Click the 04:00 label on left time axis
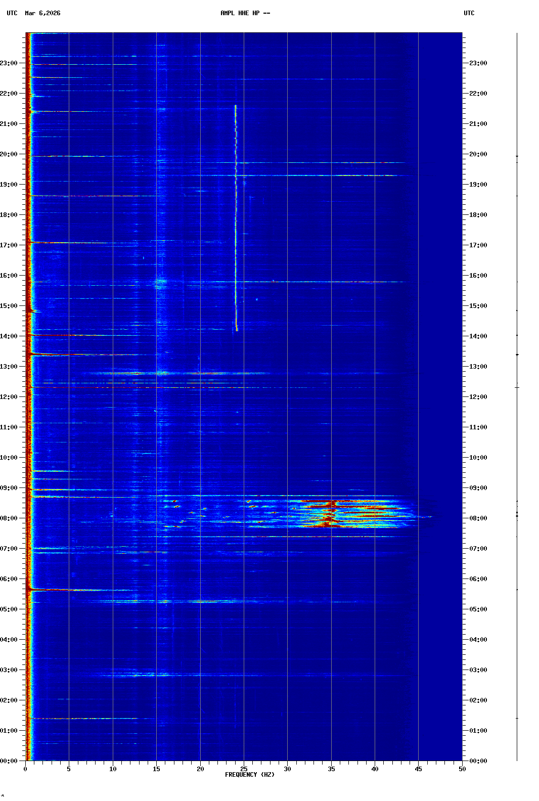539x801 pixels. (x=9, y=640)
